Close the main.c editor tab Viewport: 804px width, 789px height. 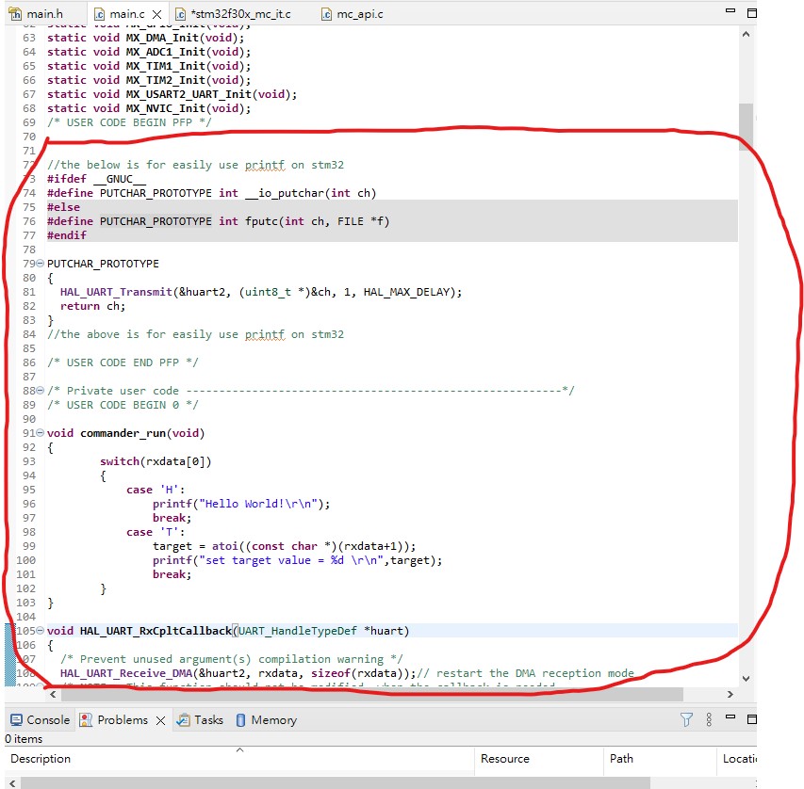[155, 13]
